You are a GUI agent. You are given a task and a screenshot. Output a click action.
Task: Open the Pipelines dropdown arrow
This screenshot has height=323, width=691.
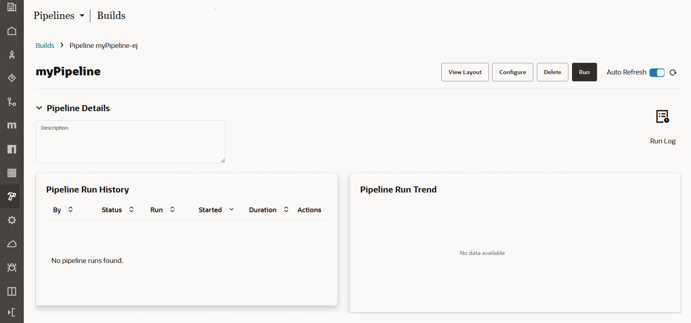[82, 16]
